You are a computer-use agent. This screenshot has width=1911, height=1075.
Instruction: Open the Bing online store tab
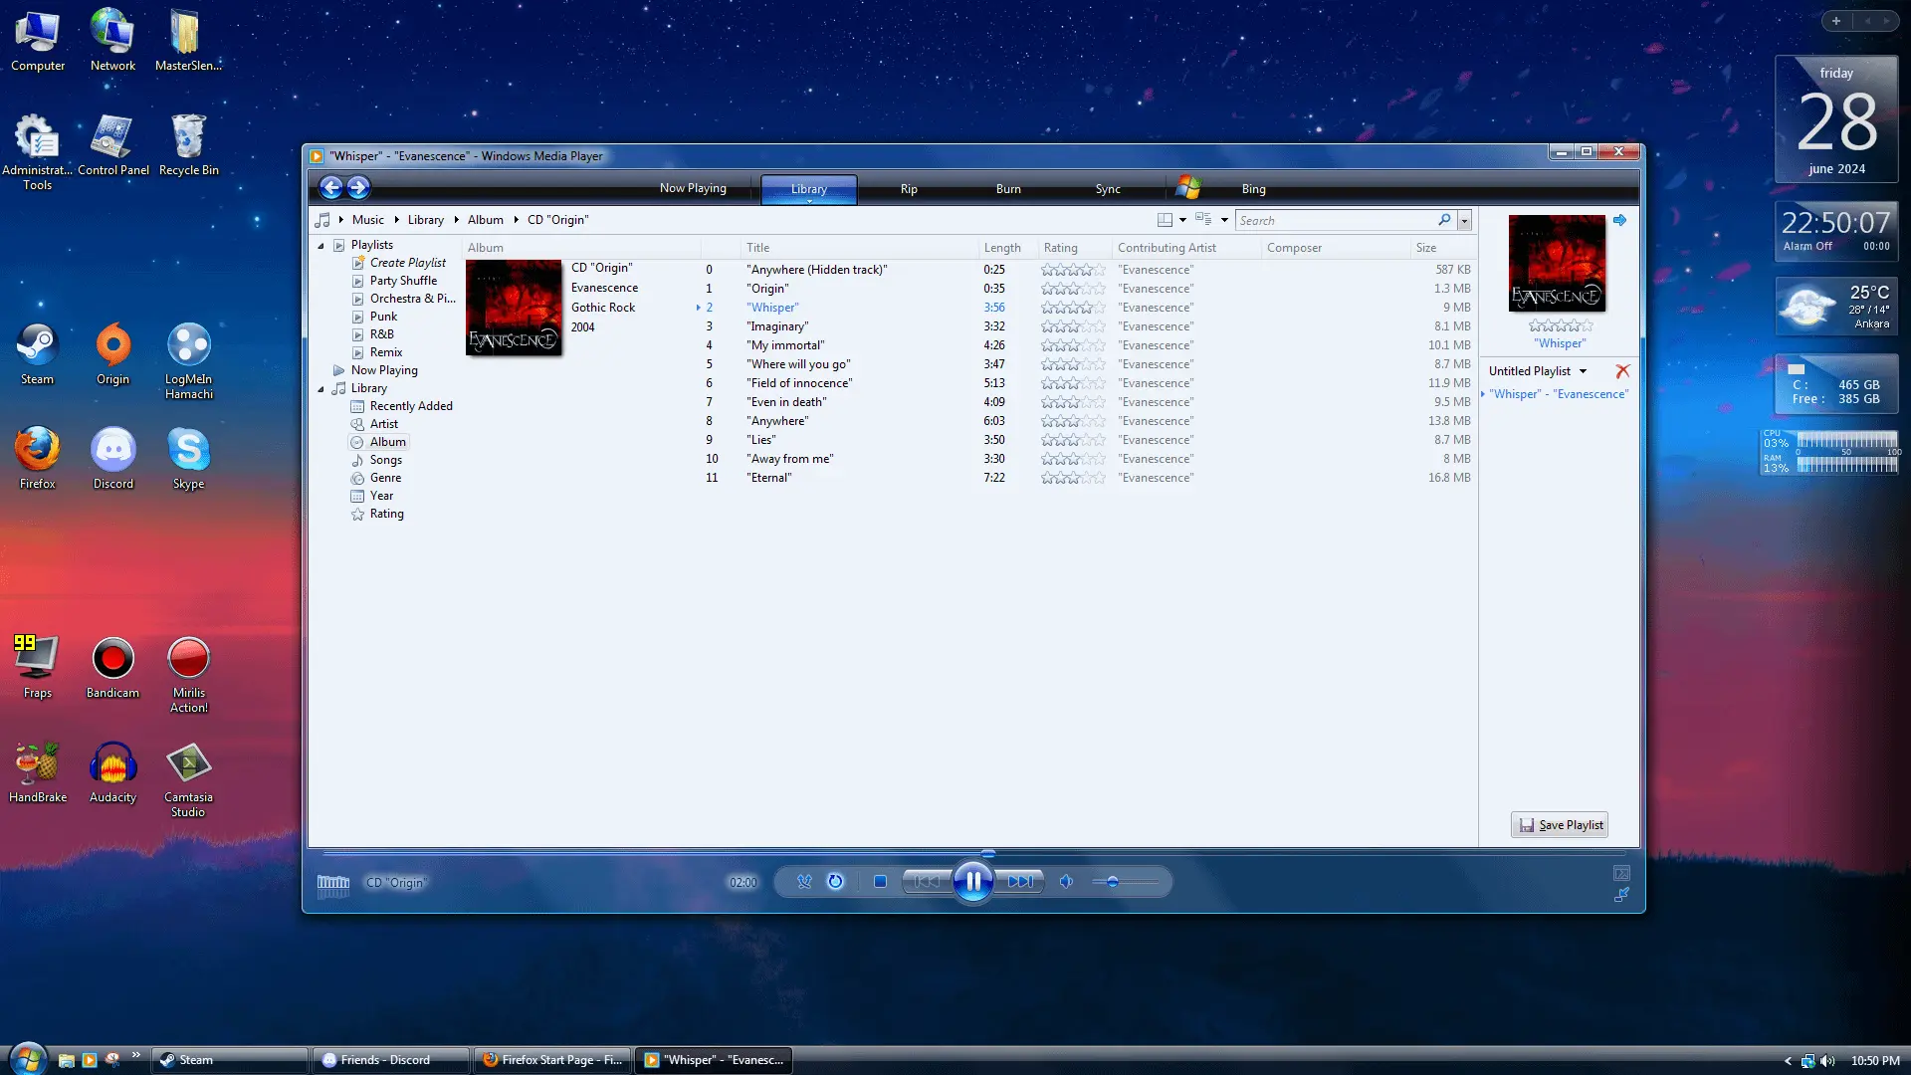[x=1253, y=189]
